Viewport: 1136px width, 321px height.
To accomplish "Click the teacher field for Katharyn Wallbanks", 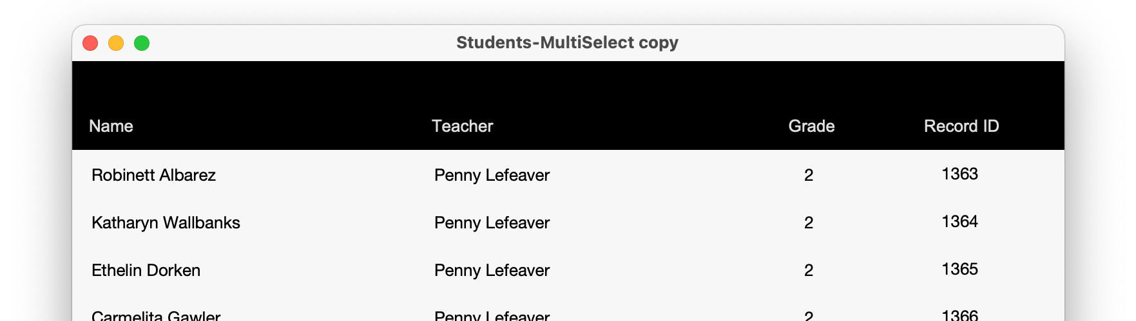I will click(x=492, y=223).
